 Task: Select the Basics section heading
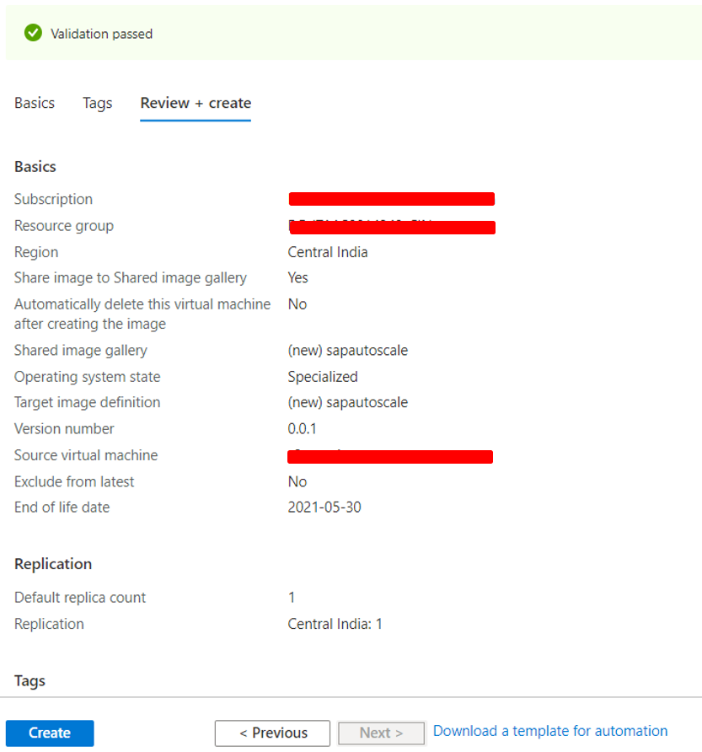tap(35, 167)
